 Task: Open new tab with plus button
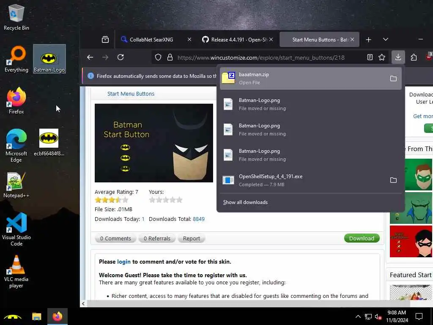pos(368,39)
